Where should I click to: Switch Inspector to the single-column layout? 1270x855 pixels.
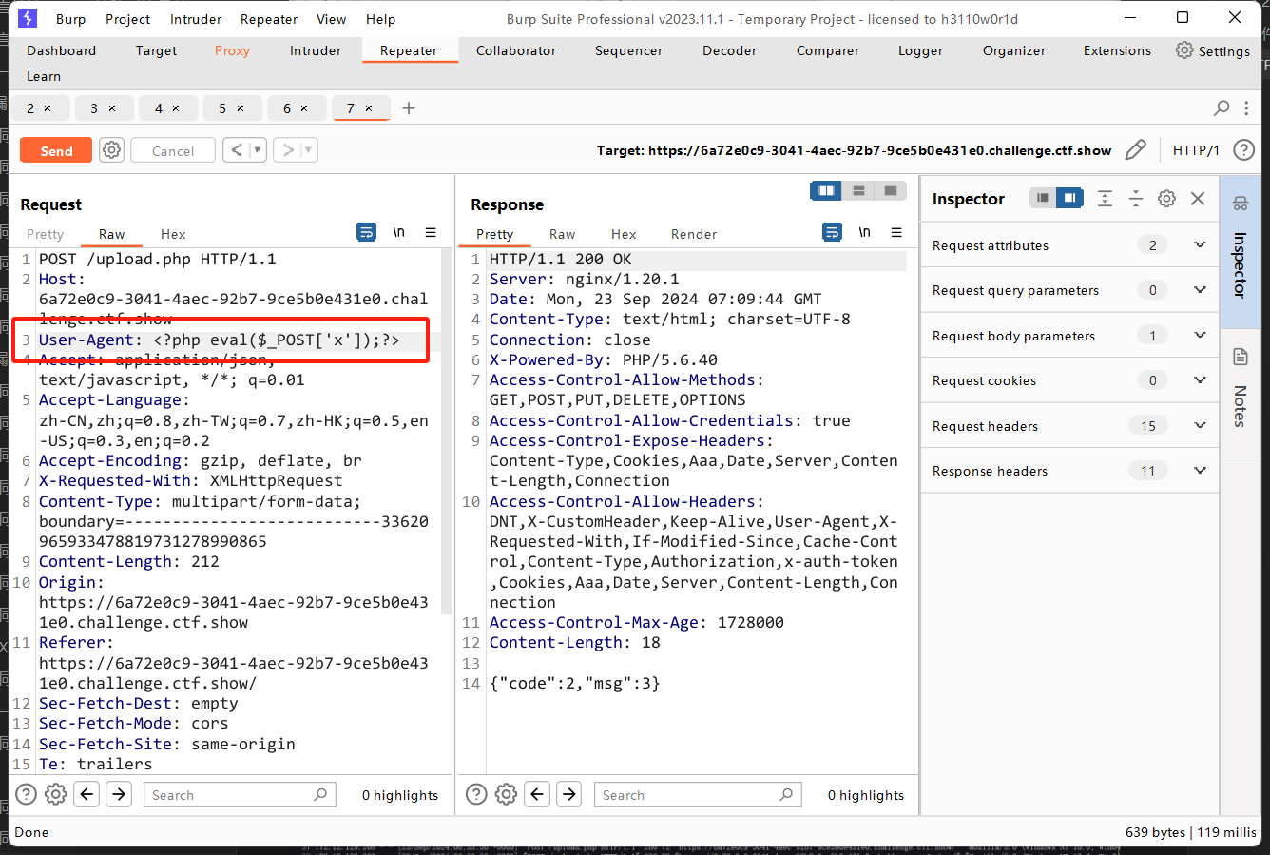[1043, 198]
